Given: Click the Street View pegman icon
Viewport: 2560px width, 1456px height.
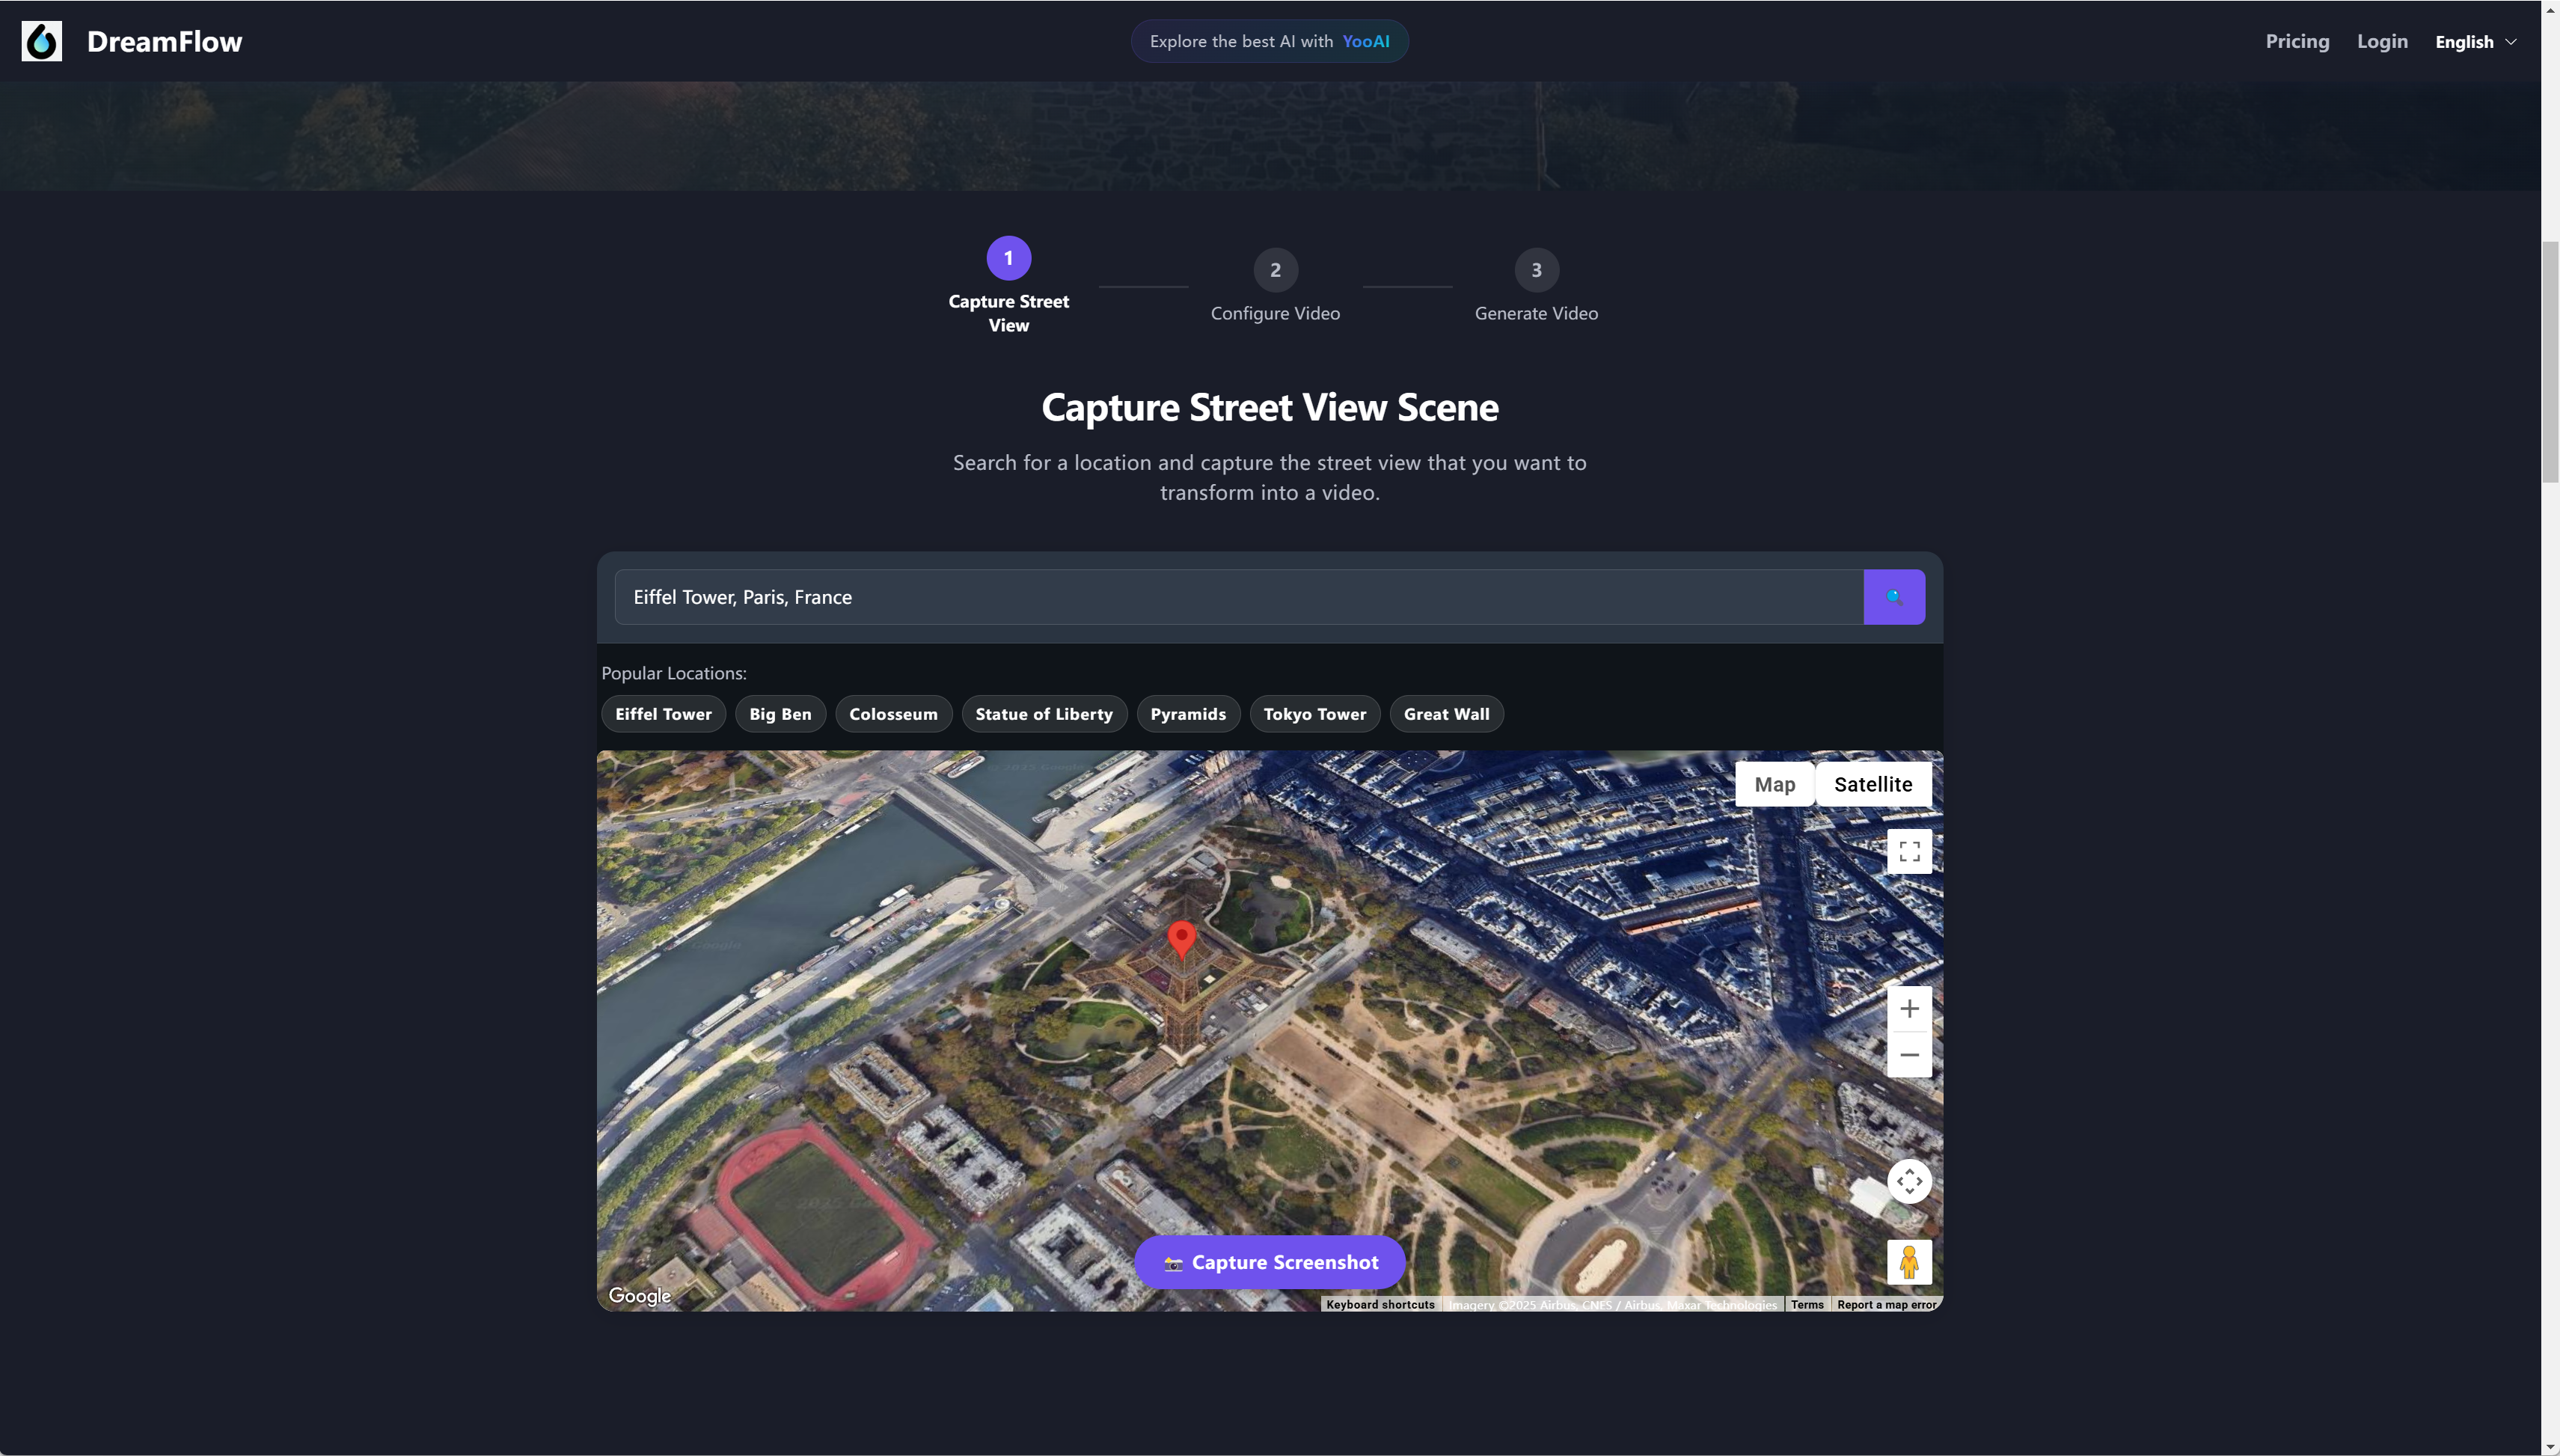Looking at the screenshot, I should (x=1908, y=1261).
